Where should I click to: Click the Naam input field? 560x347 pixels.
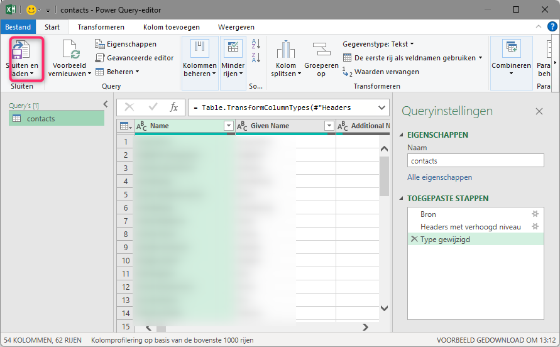click(x=475, y=160)
